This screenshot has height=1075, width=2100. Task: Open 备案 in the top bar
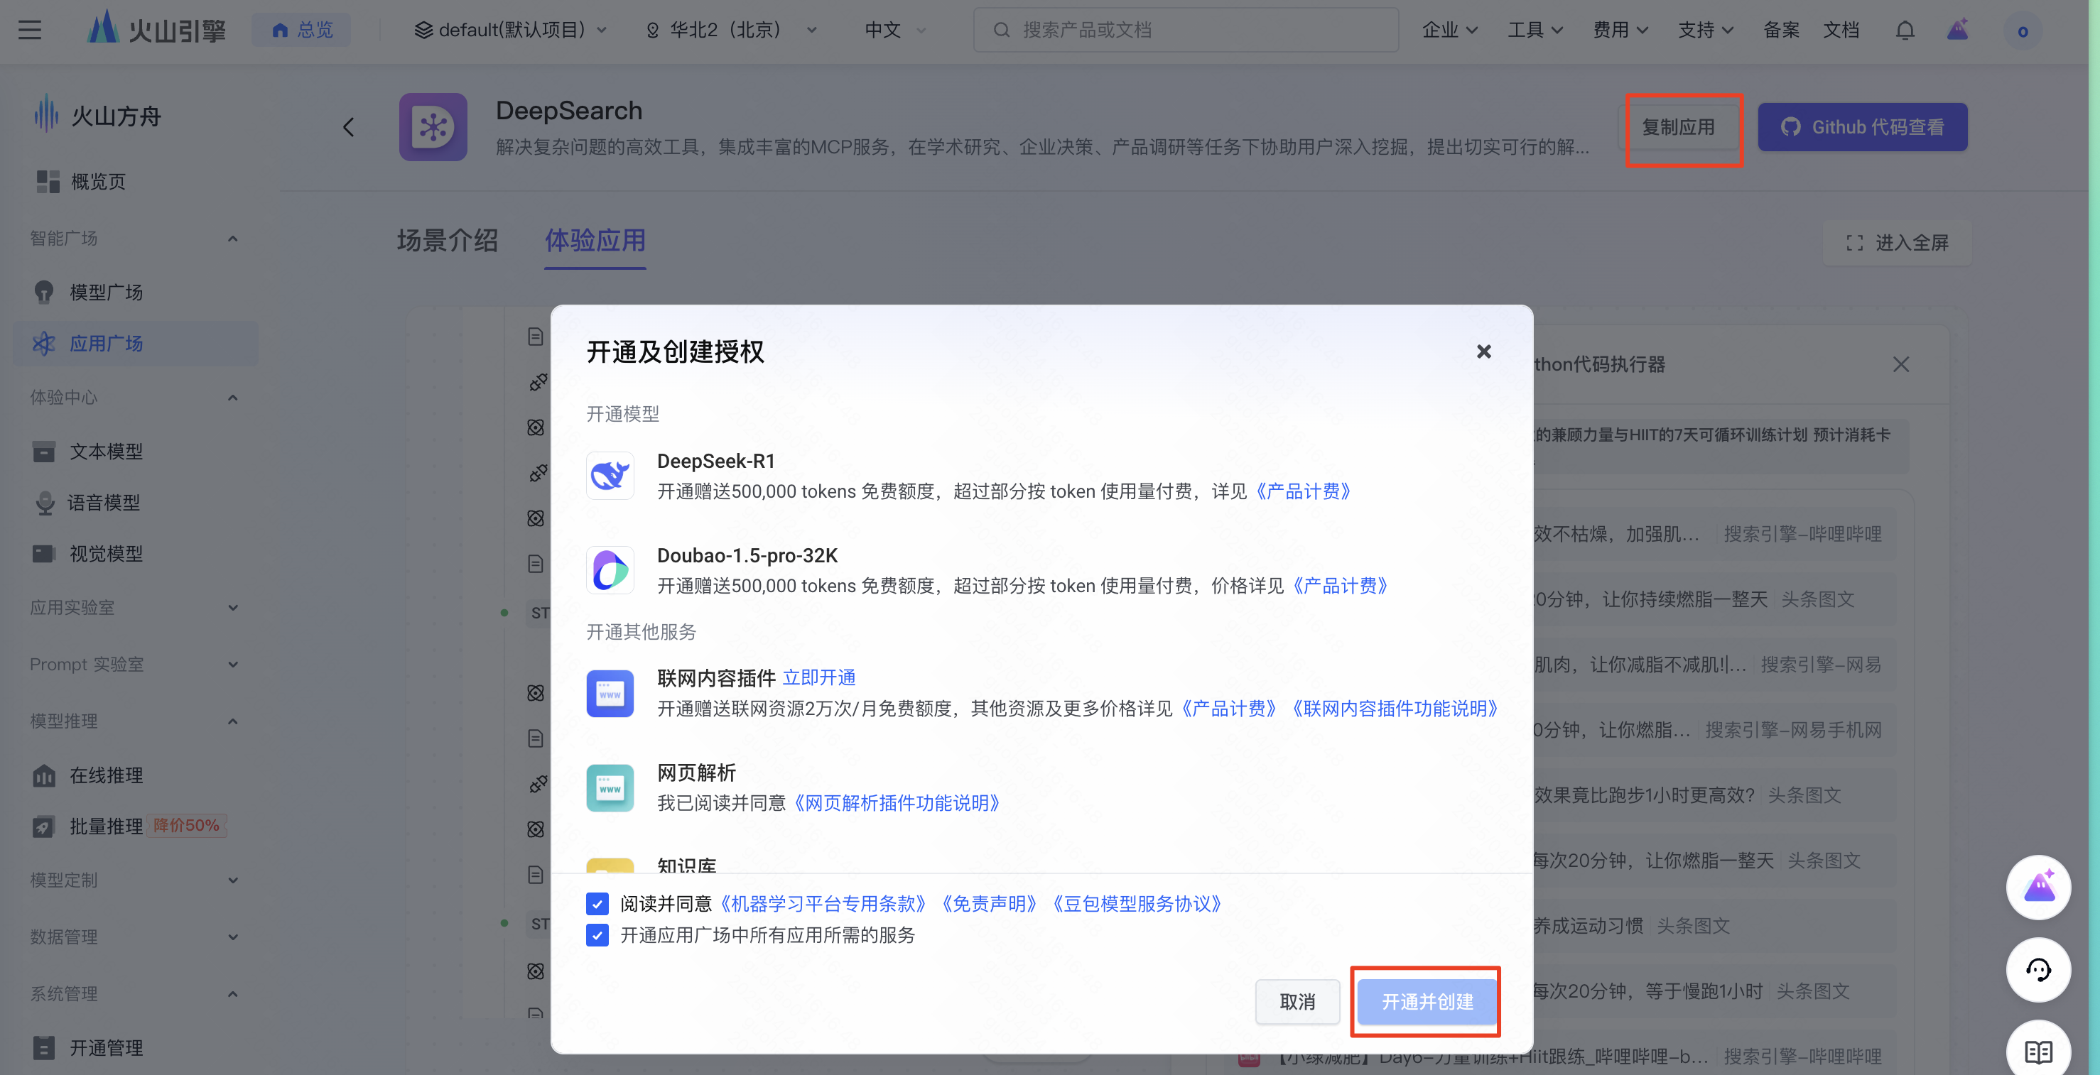[x=1781, y=30]
